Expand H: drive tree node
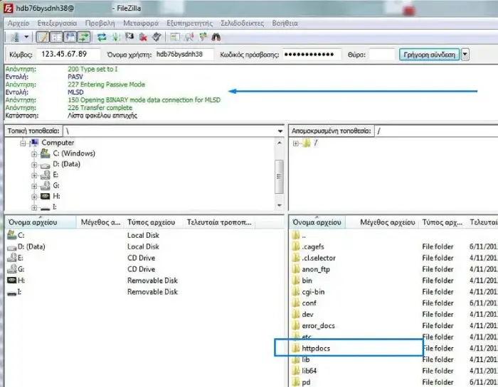 (34, 197)
